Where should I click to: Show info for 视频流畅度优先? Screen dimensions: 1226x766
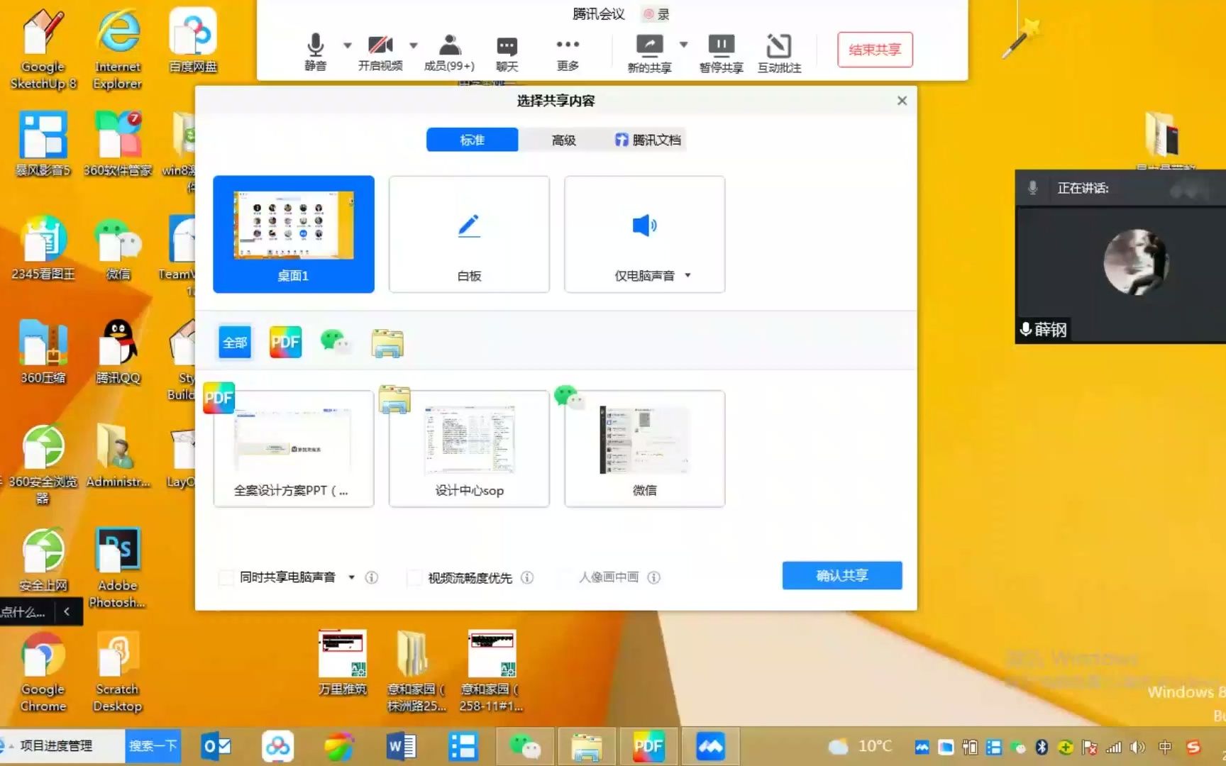(x=527, y=577)
